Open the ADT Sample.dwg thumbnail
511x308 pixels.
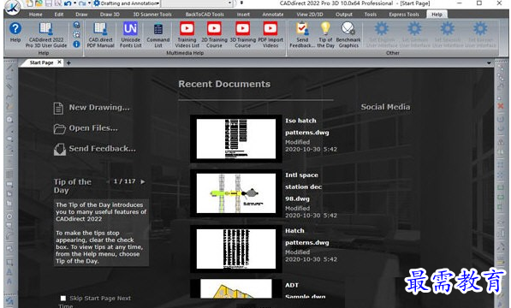pos(236,288)
